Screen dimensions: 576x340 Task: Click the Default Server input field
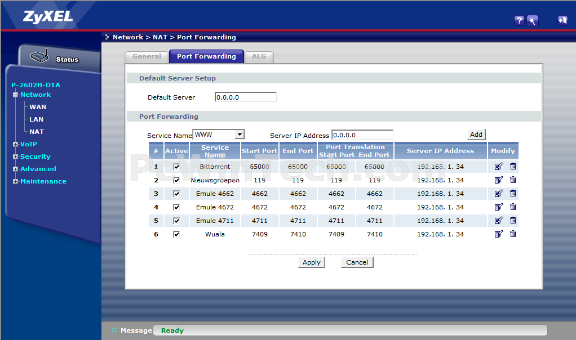click(x=245, y=97)
